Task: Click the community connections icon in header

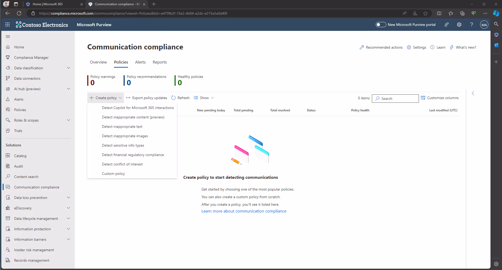Action: pyautogui.click(x=447, y=25)
